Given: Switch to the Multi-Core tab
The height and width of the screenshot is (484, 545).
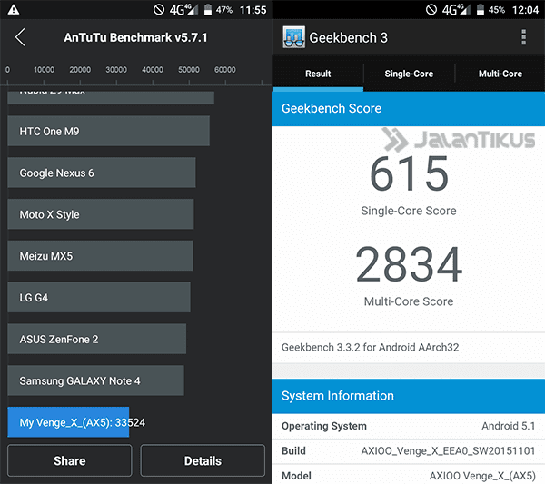Looking at the screenshot, I should (x=500, y=74).
